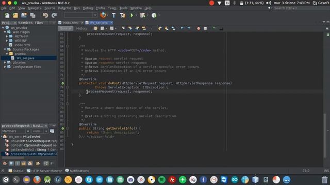
Task: Open the Members dropdown in Navigator
Action: pyautogui.click(x=15, y=131)
